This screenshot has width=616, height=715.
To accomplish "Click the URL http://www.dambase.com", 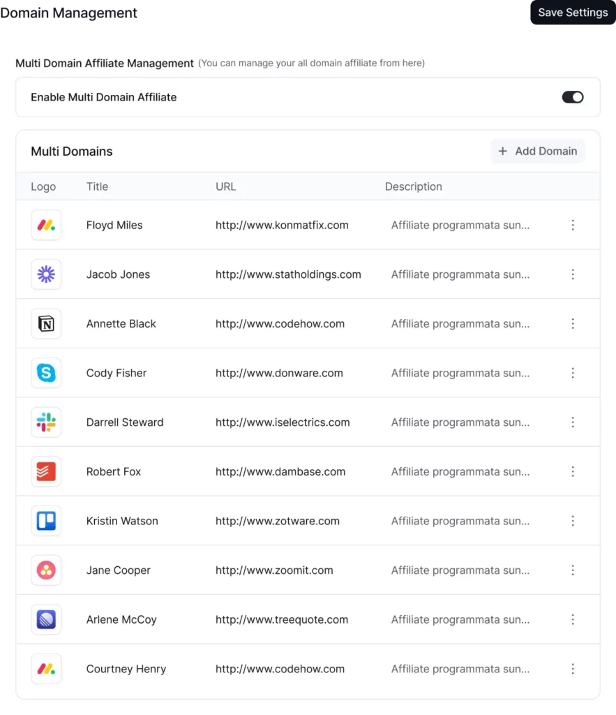I will (x=280, y=471).
